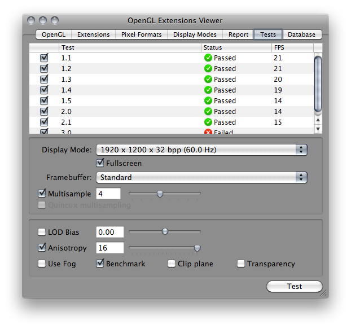Click the green Passed icon for test 1.3
Screen dimensions: 351x329
tap(208, 79)
